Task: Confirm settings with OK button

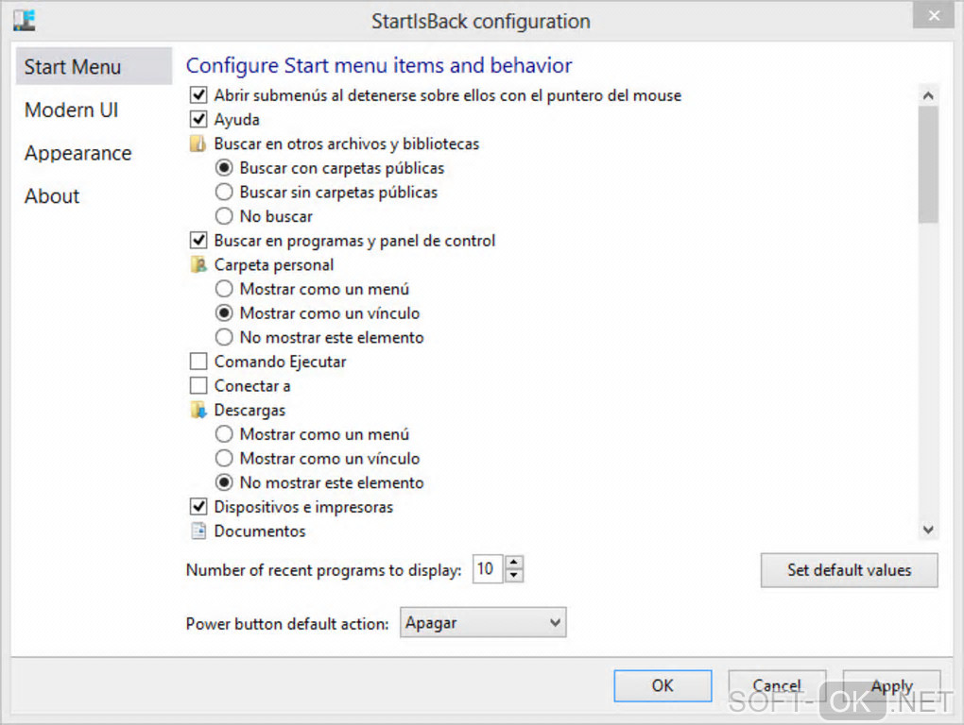Action: point(663,685)
